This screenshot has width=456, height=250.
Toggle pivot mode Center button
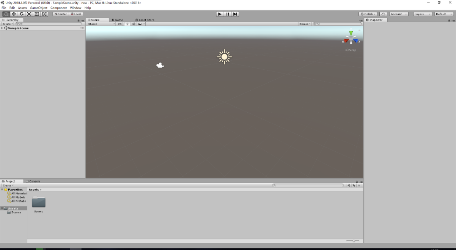pyautogui.click(x=60, y=14)
